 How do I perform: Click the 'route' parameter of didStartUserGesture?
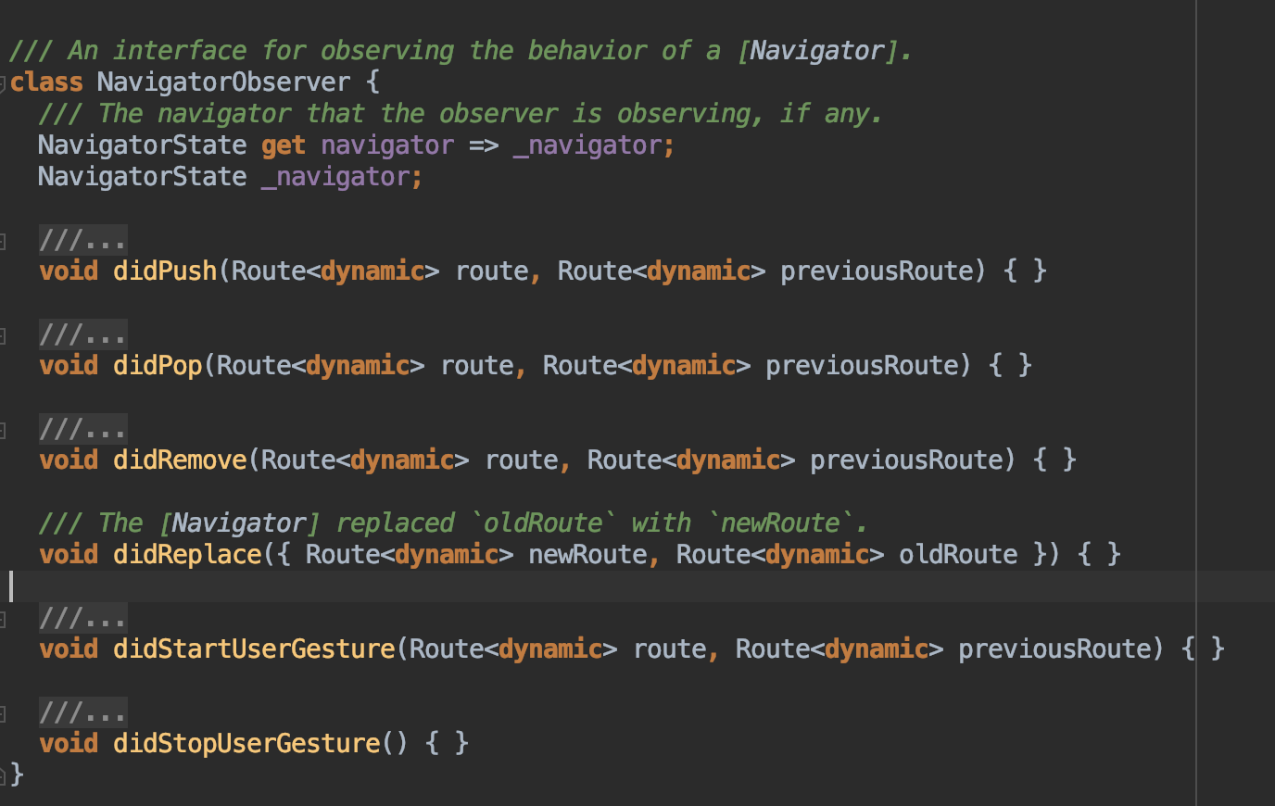coord(669,649)
